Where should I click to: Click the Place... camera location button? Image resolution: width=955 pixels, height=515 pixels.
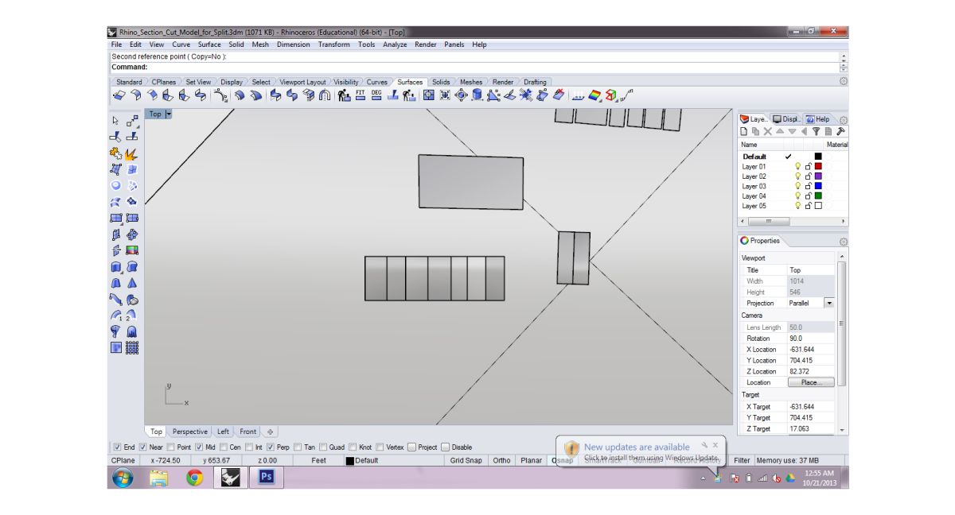[x=811, y=382]
